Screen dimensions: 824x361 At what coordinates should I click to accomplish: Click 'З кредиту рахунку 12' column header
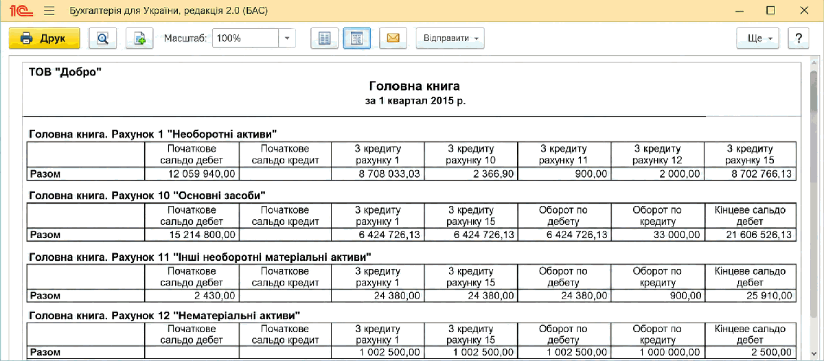(657, 154)
